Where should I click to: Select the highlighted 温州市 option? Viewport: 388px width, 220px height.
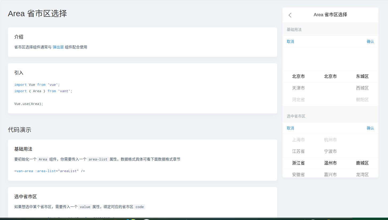point(330,163)
